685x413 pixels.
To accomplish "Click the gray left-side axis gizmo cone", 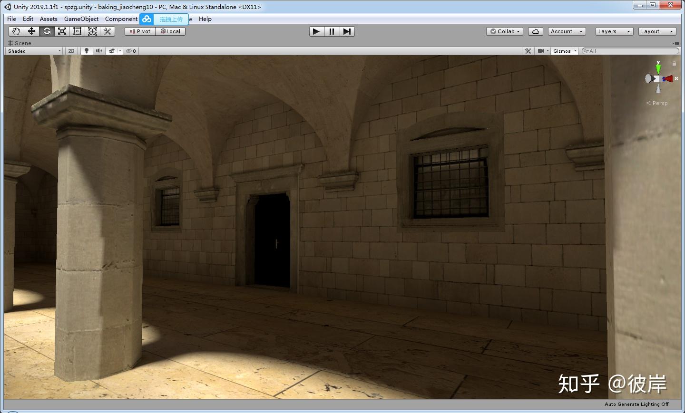I will 649,79.
